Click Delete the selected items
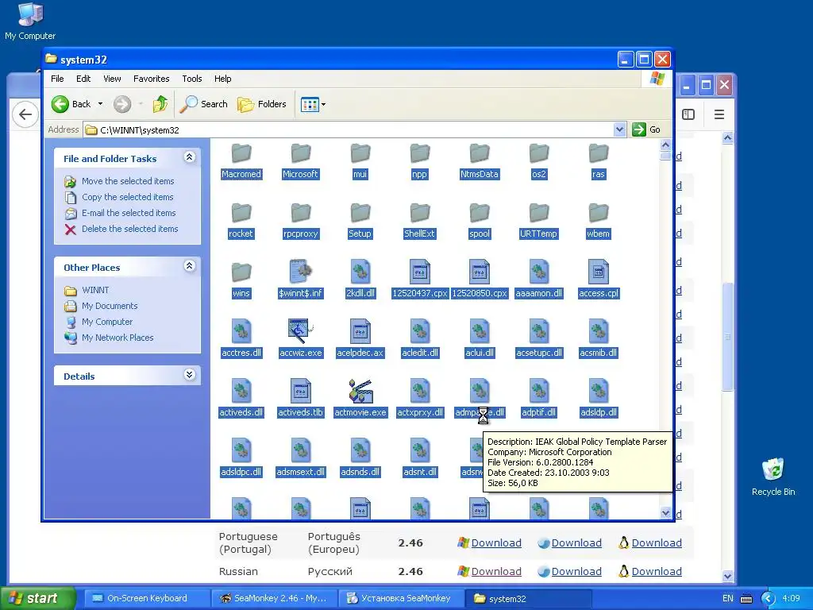Viewport: 813px width, 610px height. 129,229
